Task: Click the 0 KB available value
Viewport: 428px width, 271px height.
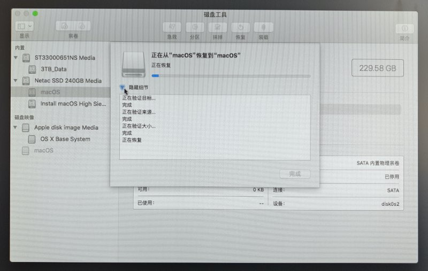Action: click(258, 190)
